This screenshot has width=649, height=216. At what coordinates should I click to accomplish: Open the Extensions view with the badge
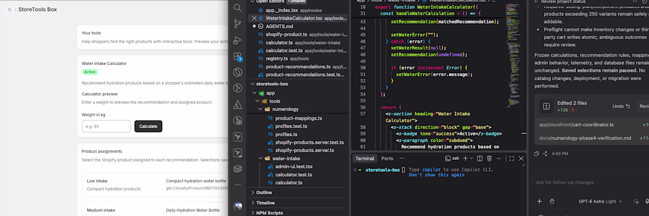pyautogui.click(x=238, y=56)
